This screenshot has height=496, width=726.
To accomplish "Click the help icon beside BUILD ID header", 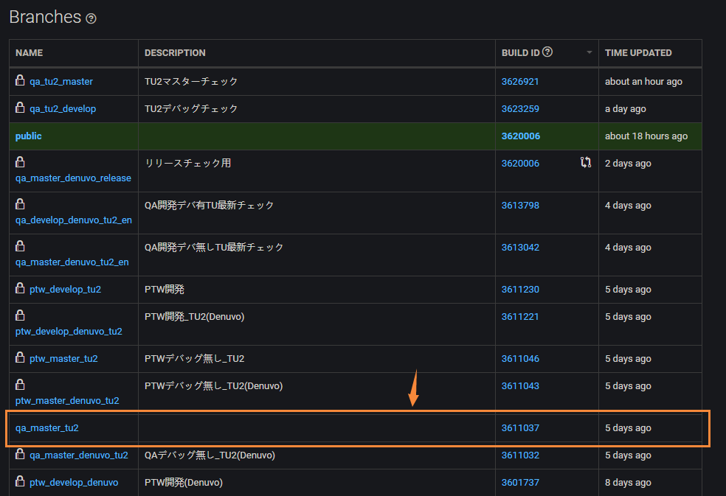I will [547, 52].
